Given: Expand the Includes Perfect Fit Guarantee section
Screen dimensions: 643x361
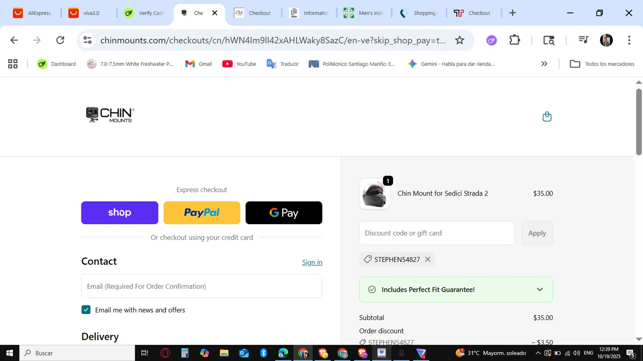Looking at the screenshot, I should pyautogui.click(x=456, y=290).
